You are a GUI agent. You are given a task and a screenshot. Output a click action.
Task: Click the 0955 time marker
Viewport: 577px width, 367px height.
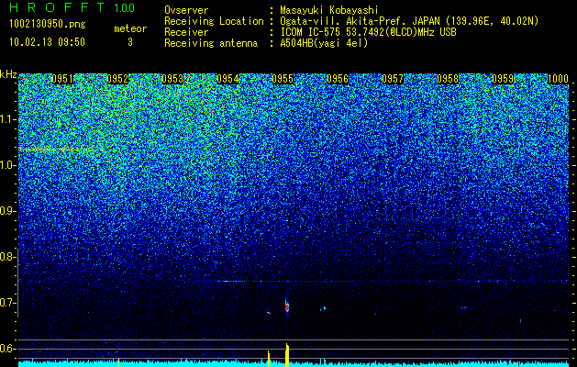point(283,79)
